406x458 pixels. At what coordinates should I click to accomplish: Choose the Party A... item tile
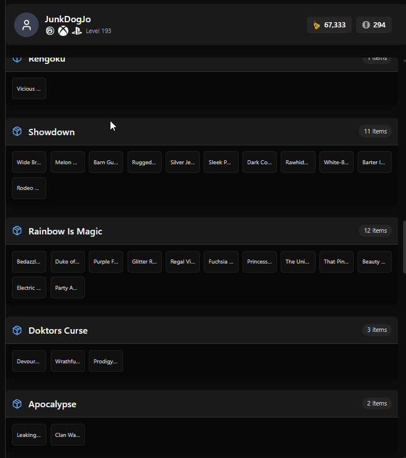pyautogui.click(x=68, y=287)
